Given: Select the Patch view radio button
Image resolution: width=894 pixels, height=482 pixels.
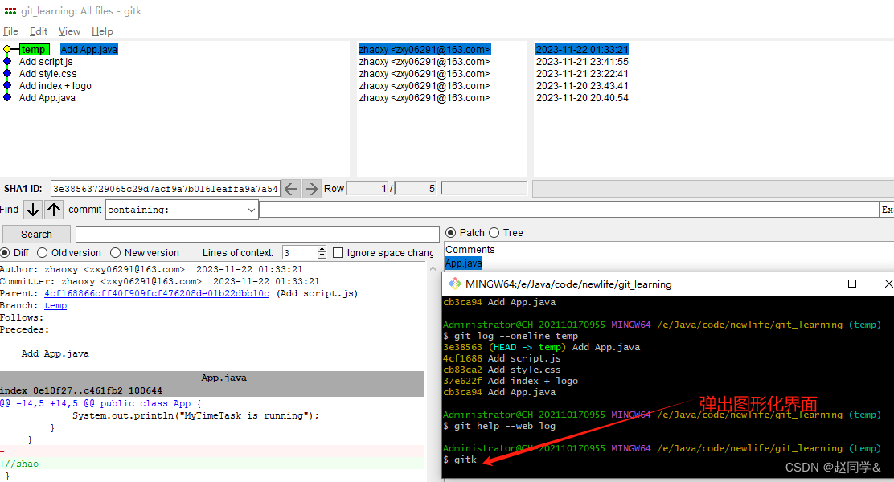Looking at the screenshot, I should click(450, 232).
